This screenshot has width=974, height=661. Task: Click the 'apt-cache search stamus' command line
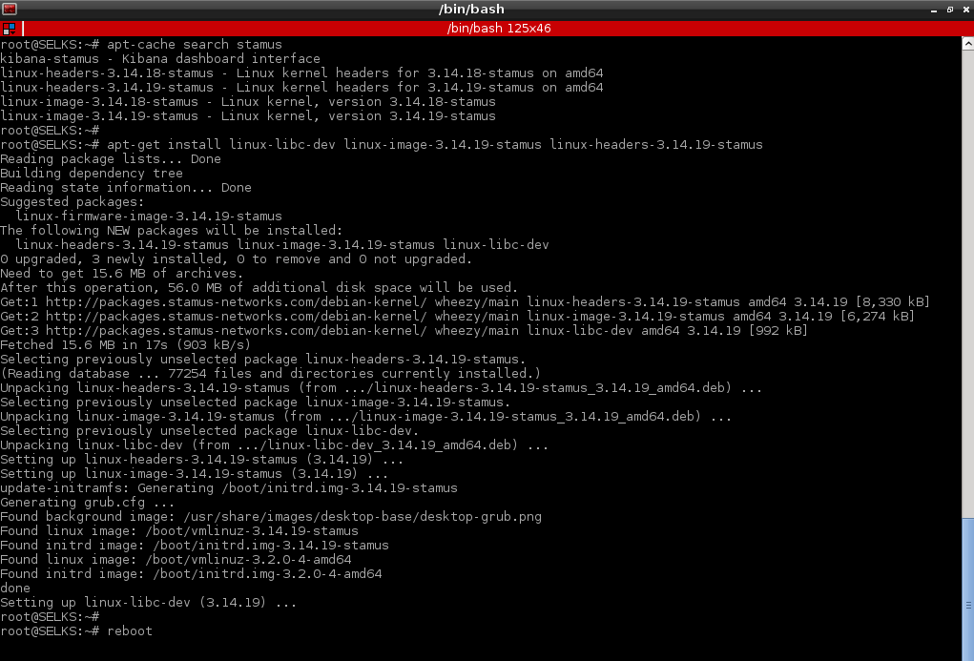141,45
